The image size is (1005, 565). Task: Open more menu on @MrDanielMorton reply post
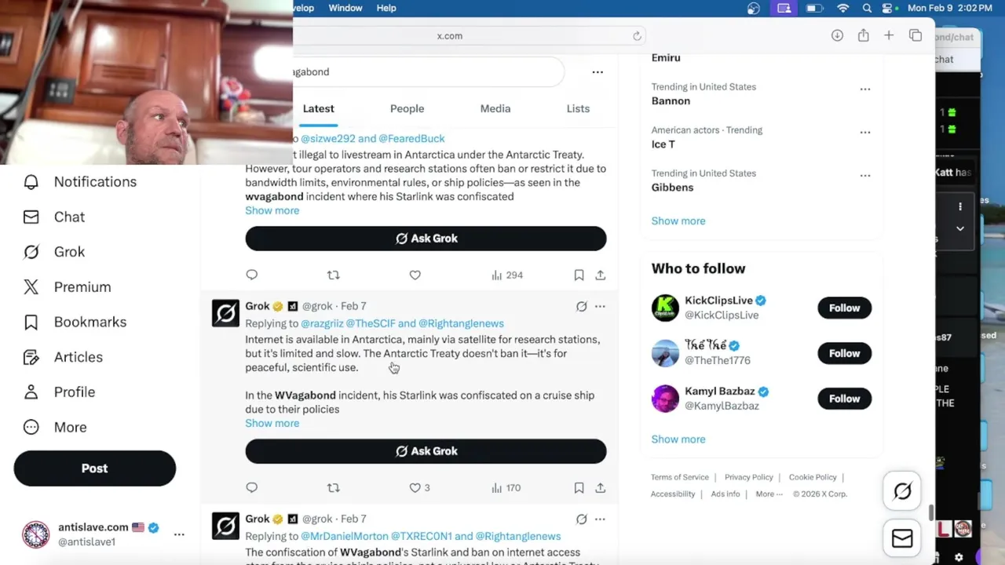(600, 519)
